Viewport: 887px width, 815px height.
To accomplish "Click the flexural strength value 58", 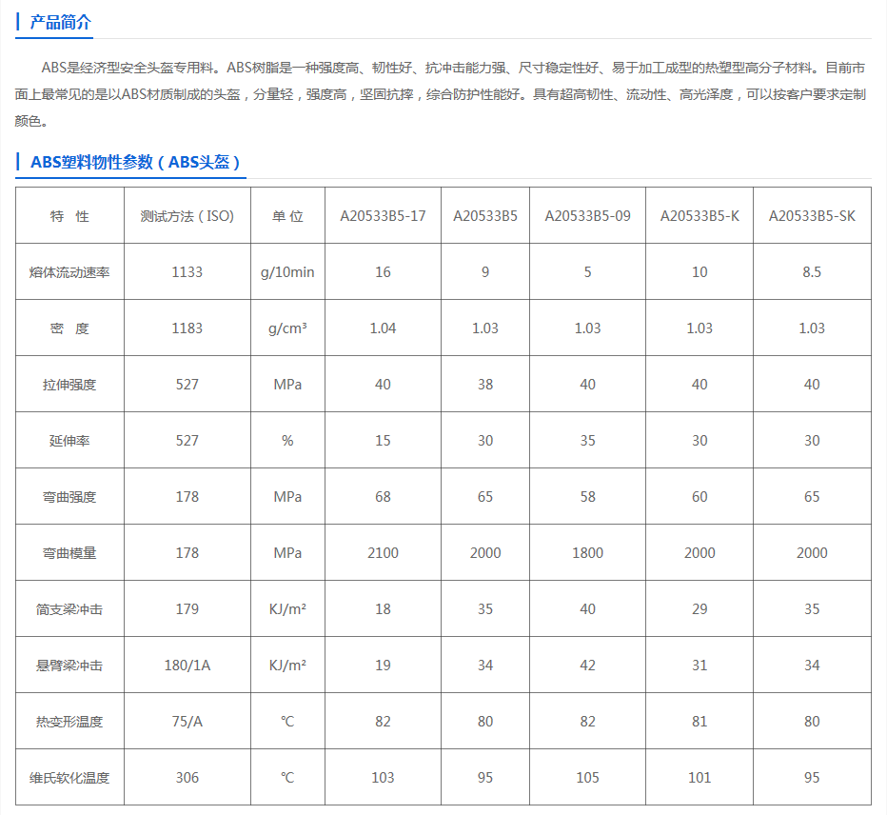I will tap(588, 497).
